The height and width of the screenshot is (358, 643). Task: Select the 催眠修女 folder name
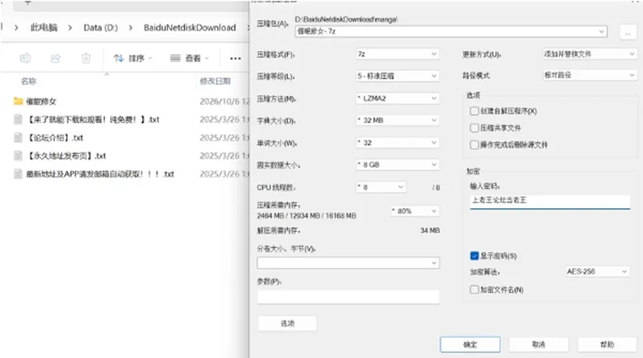tap(41, 101)
